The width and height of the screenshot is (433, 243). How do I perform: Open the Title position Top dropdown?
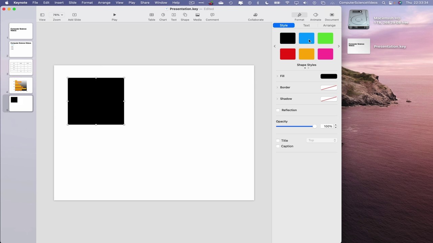click(322, 140)
